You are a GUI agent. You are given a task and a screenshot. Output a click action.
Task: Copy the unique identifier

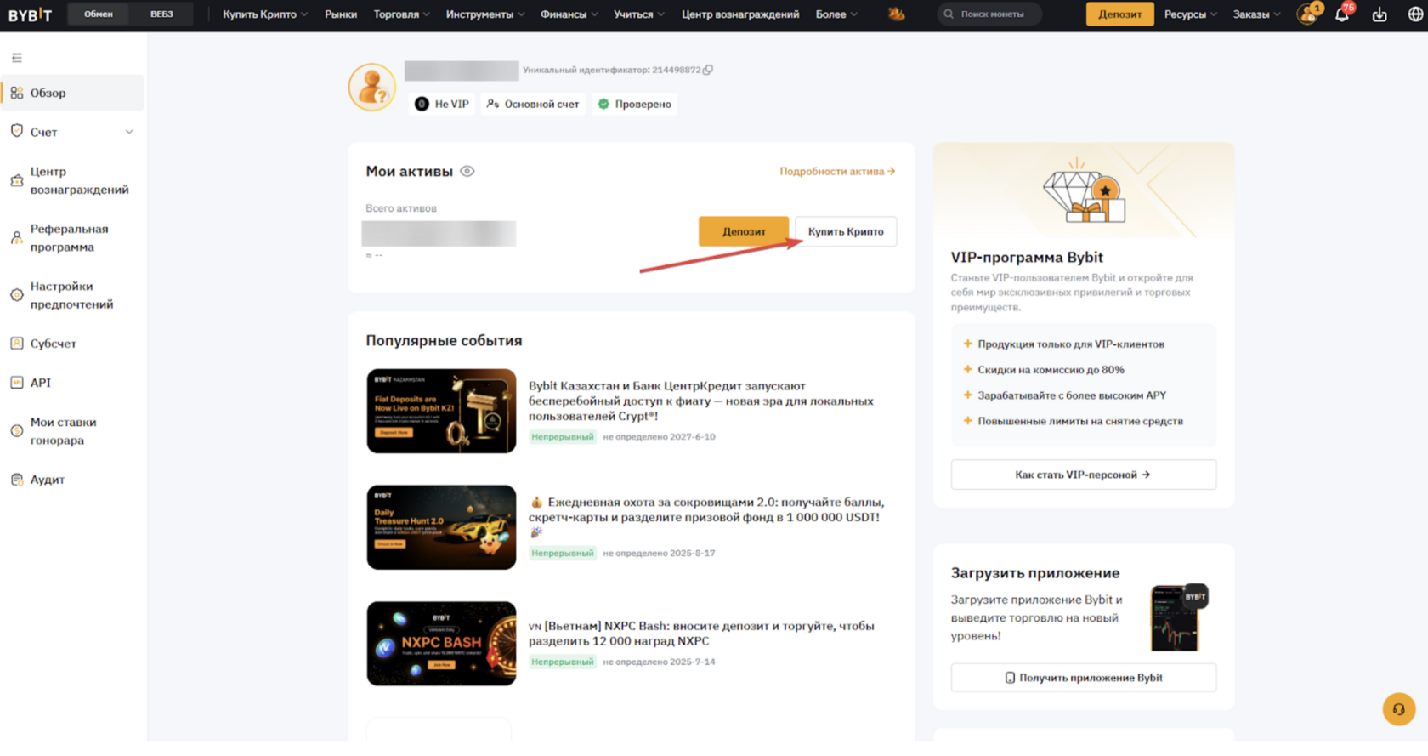[708, 70]
